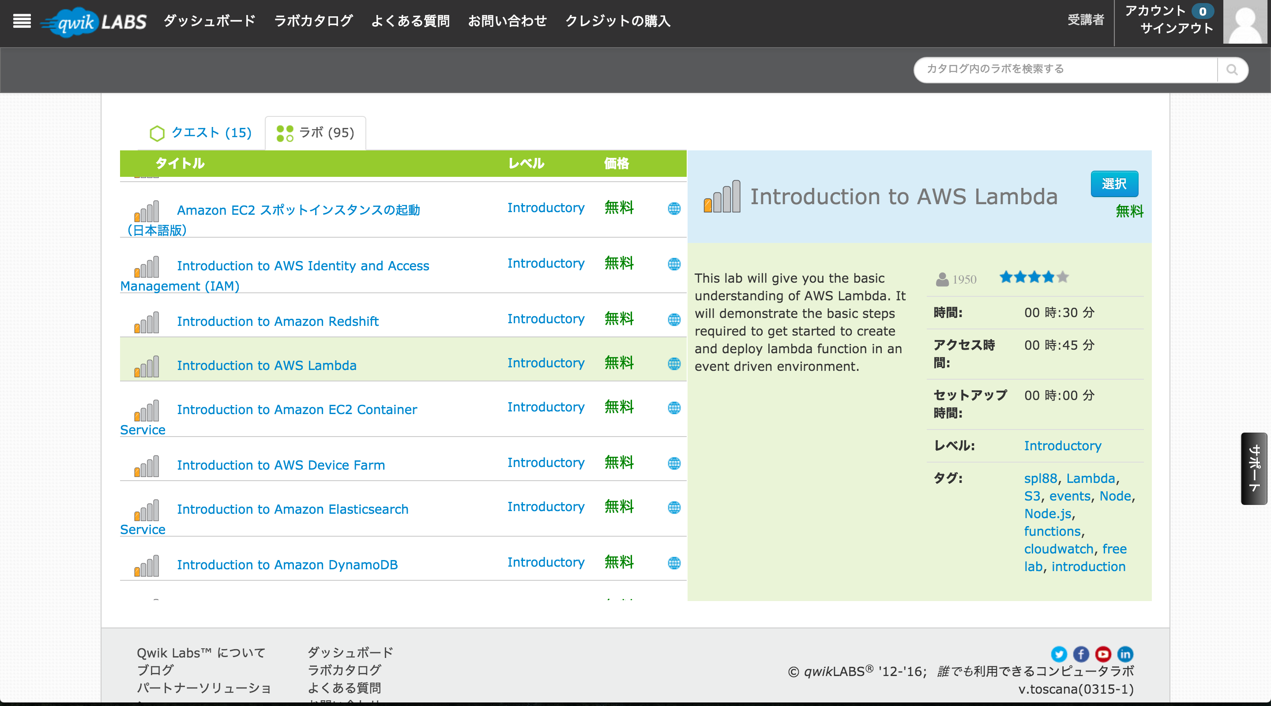Click the search magnifier icon
The image size is (1271, 706).
tap(1232, 70)
